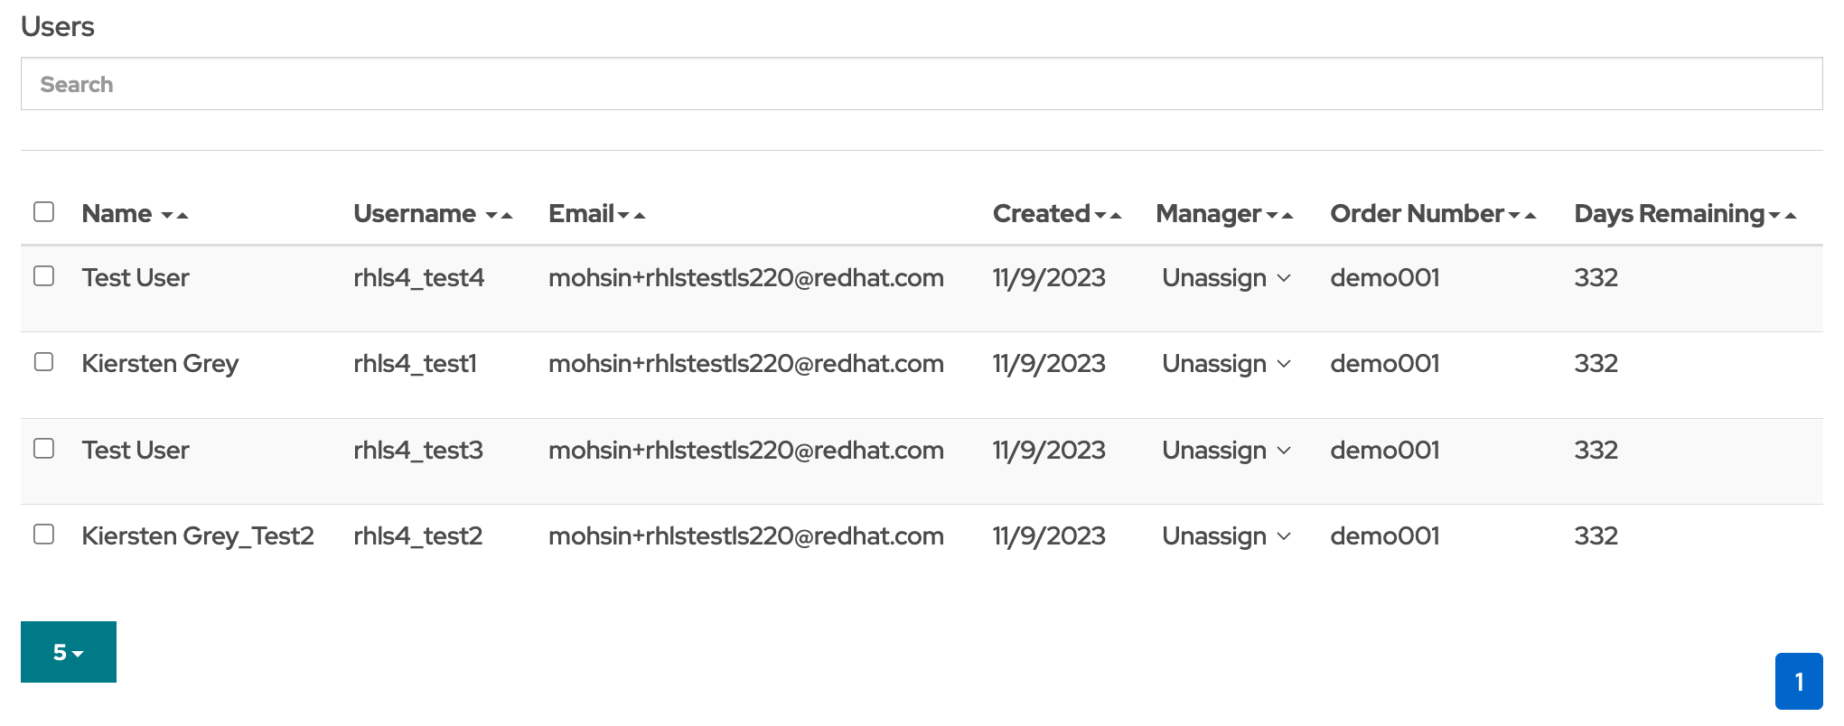Sort the Name column descending

167,217
